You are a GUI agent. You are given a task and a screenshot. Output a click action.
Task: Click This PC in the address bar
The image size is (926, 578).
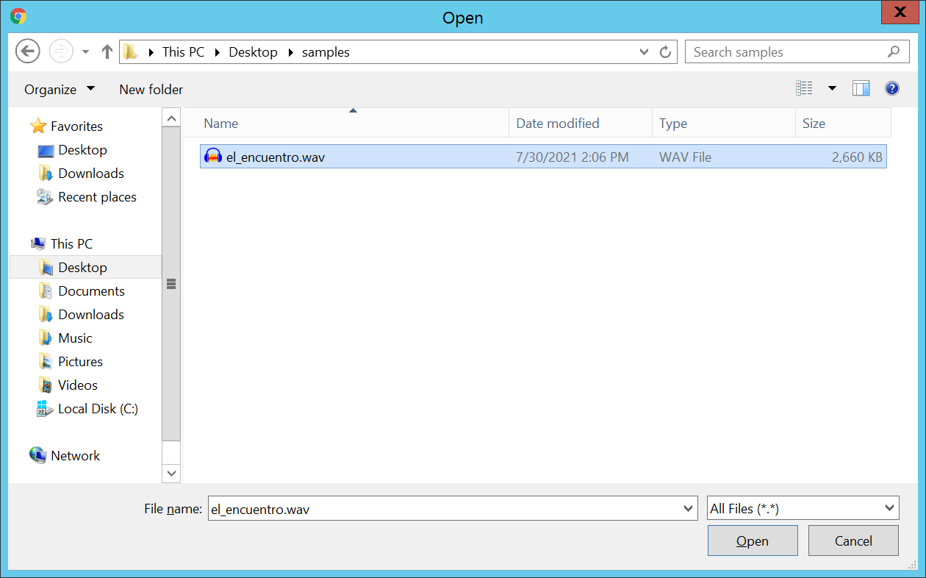coord(182,51)
